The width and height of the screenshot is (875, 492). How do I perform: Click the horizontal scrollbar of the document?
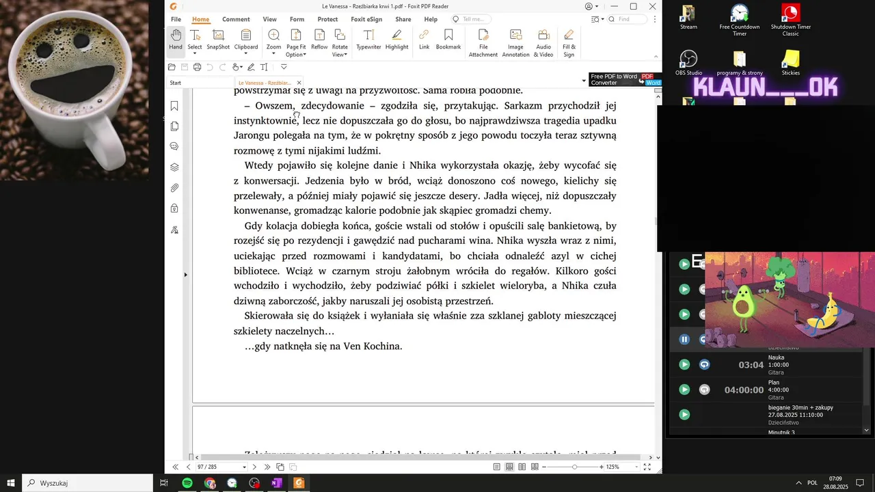pos(420,457)
